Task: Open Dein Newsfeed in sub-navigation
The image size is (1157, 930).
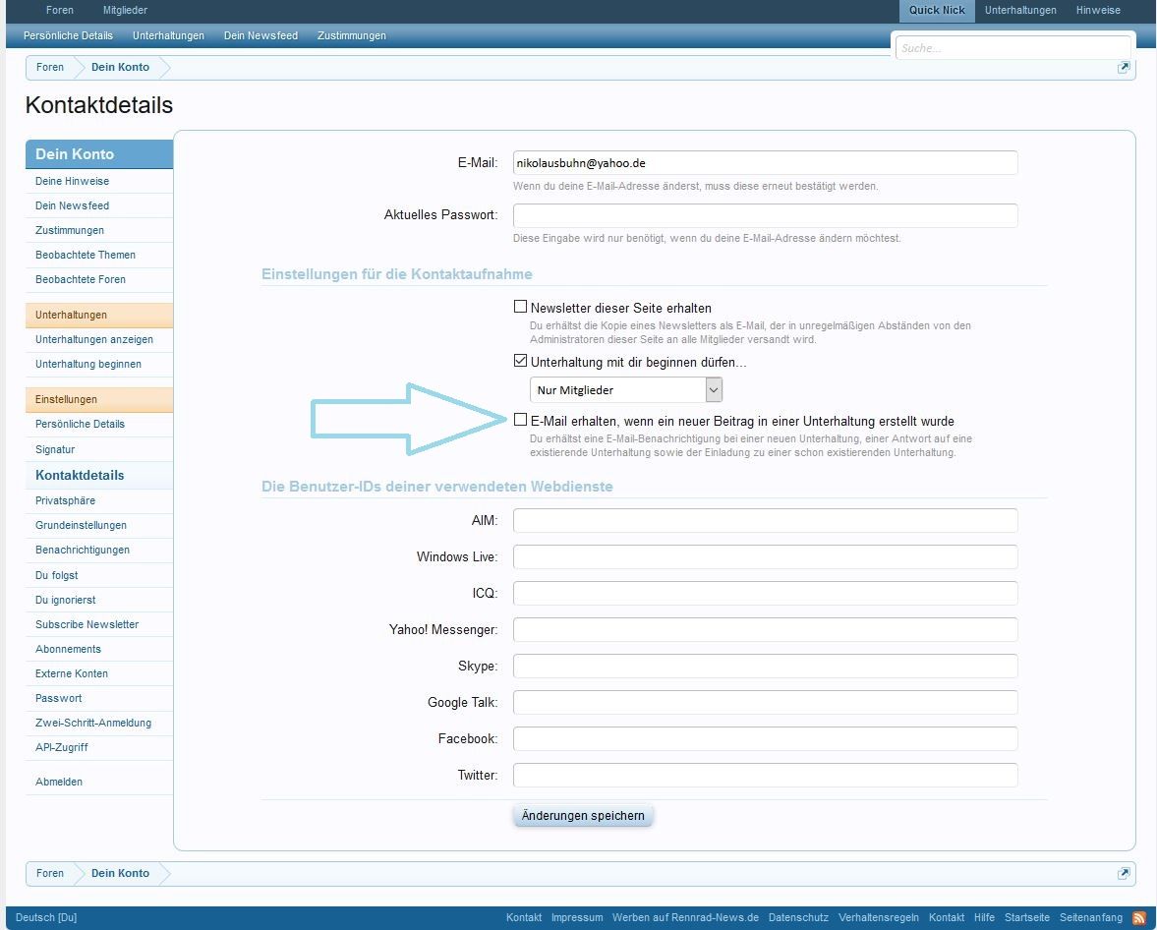Action: coord(260,35)
